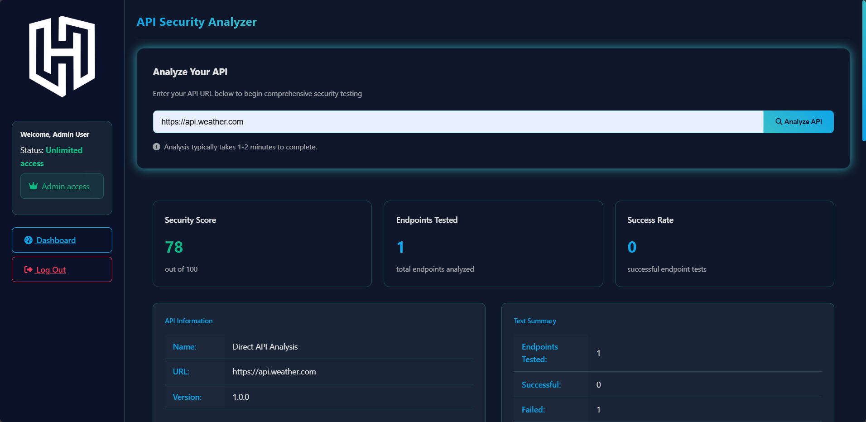866x422 pixels.
Task: Click the Log Out arrow icon
Action: pyautogui.click(x=29, y=270)
